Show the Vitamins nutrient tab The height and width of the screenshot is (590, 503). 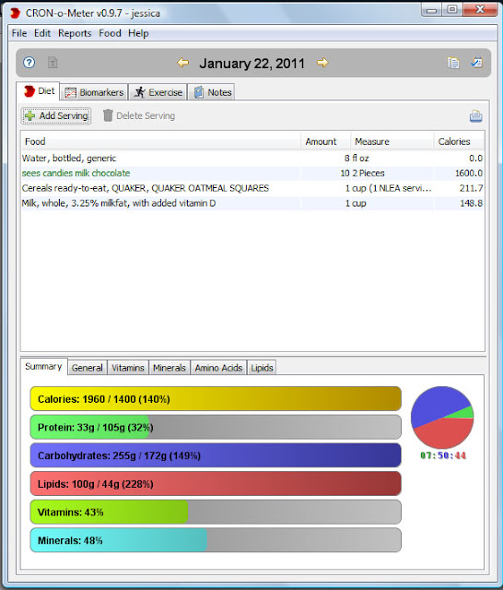pyautogui.click(x=128, y=368)
